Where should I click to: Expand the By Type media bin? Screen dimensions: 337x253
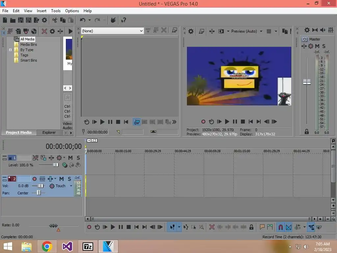(x=10, y=50)
